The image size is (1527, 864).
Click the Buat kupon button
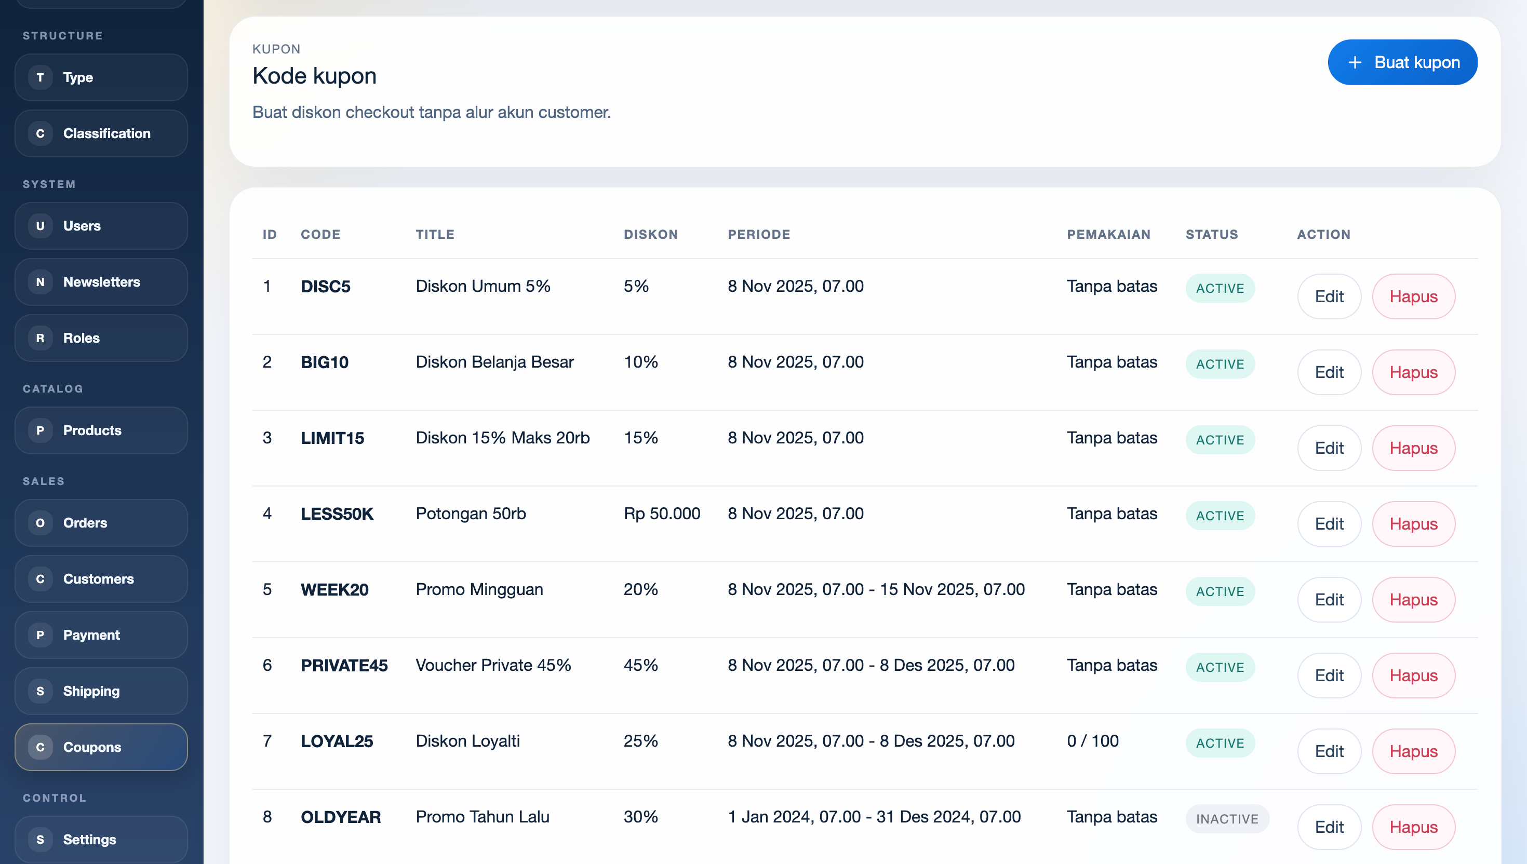click(1402, 62)
